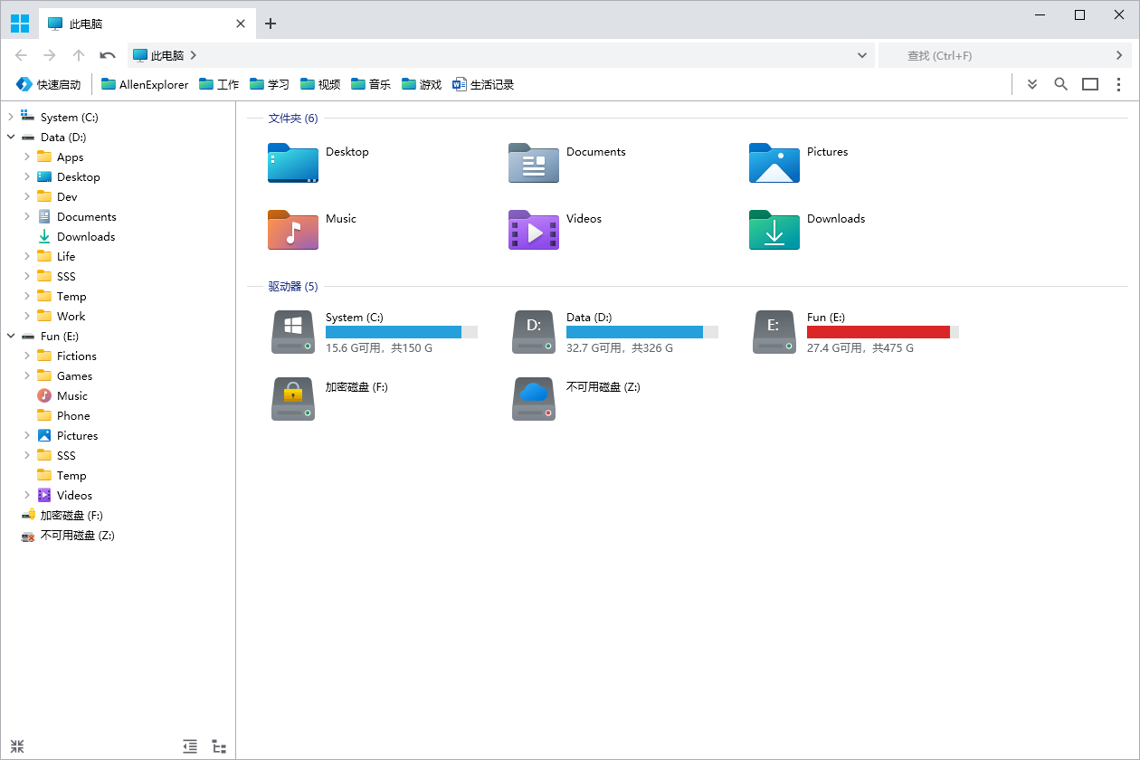The width and height of the screenshot is (1140, 760).
Task: Click the tree view icon at sidebar bottom
Action: point(219,746)
